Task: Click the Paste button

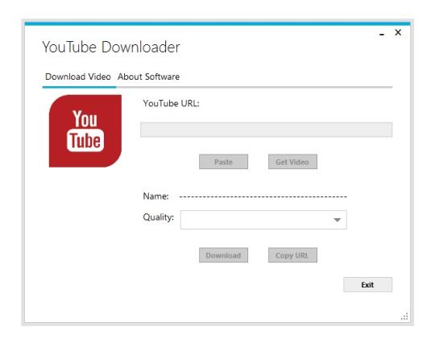Action: [223, 162]
